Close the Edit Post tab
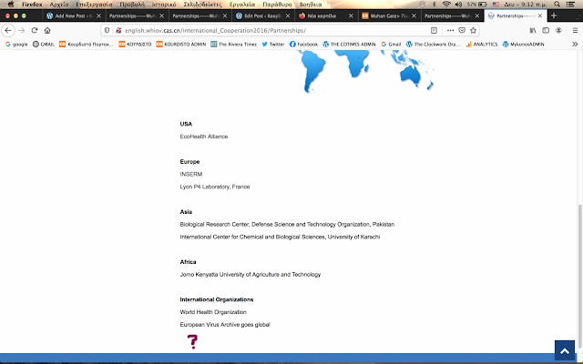583x364 pixels. (x=288, y=16)
